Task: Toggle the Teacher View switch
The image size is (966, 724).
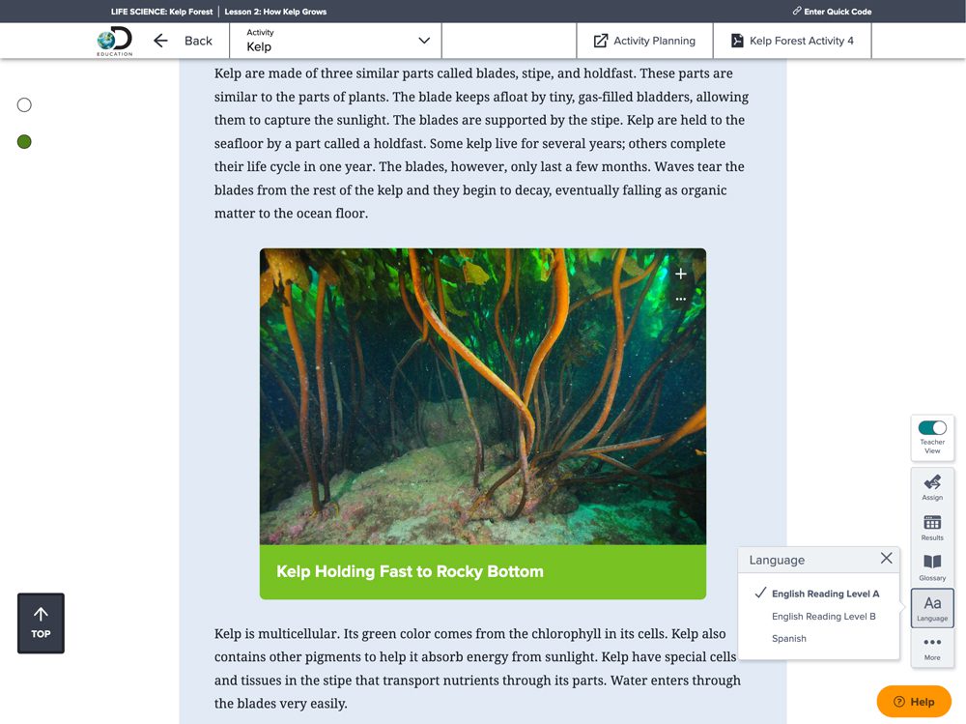Action: point(932,428)
